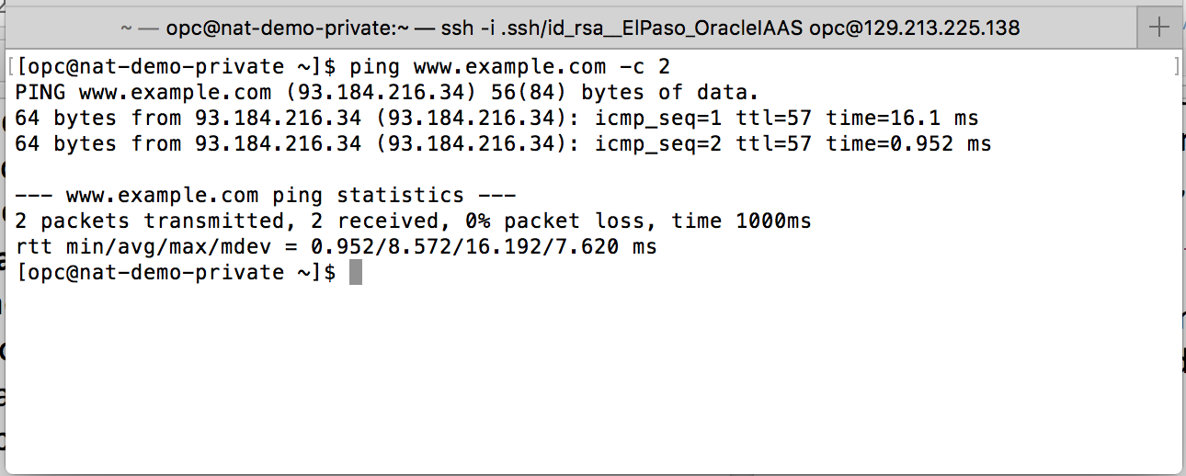The image size is (1186, 476).
Task: Click the "PING www.example.com" output text
Action: click(143, 92)
